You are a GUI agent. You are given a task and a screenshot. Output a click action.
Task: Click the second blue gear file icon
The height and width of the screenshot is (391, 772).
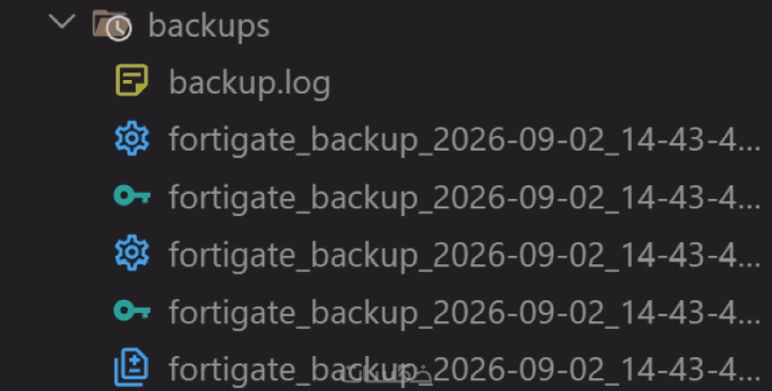pyautogui.click(x=132, y=253)
